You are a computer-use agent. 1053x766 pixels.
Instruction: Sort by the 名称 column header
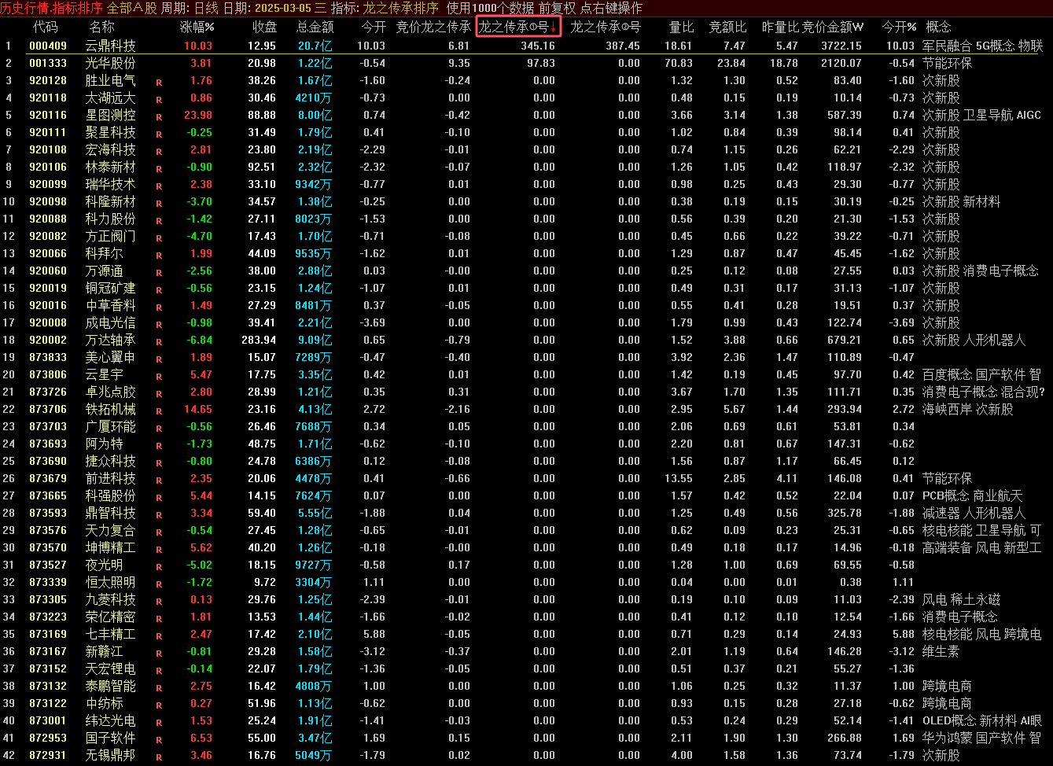tap(101, 28)
